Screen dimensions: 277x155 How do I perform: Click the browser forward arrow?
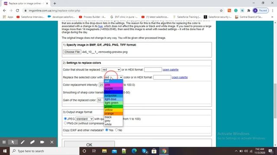point(11,10)
